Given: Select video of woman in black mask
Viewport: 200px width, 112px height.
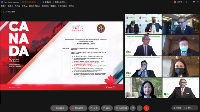Looking at the screenshot, I should pos(181,67).
